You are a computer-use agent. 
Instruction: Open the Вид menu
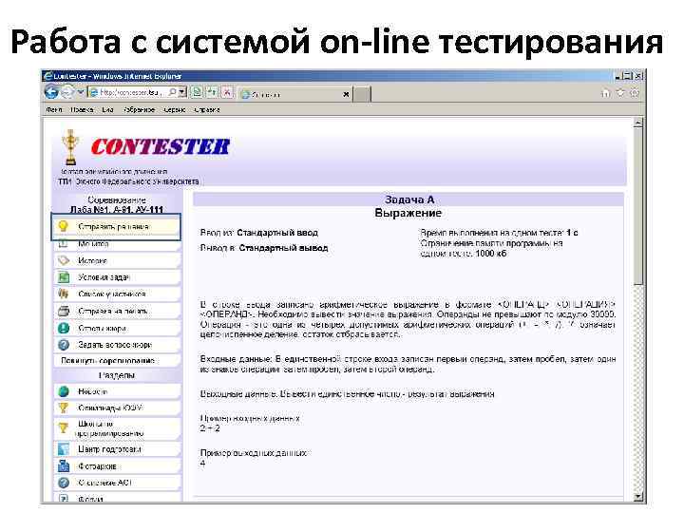(x=107, y=110)
